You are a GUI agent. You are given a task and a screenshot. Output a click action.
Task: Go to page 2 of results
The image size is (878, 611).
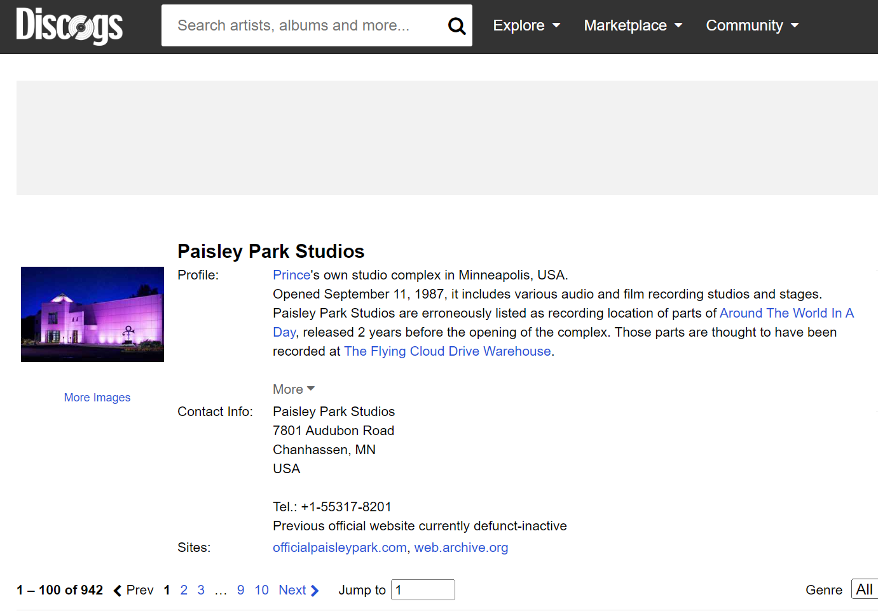(x=184, y=590)
